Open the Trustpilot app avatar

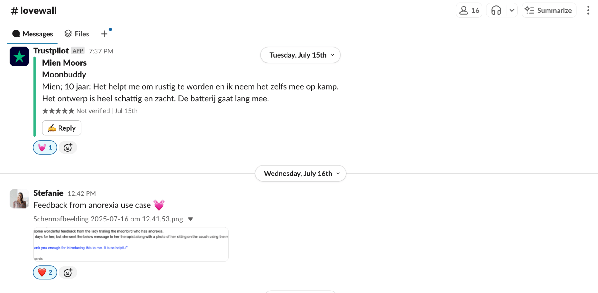(19, 57)
